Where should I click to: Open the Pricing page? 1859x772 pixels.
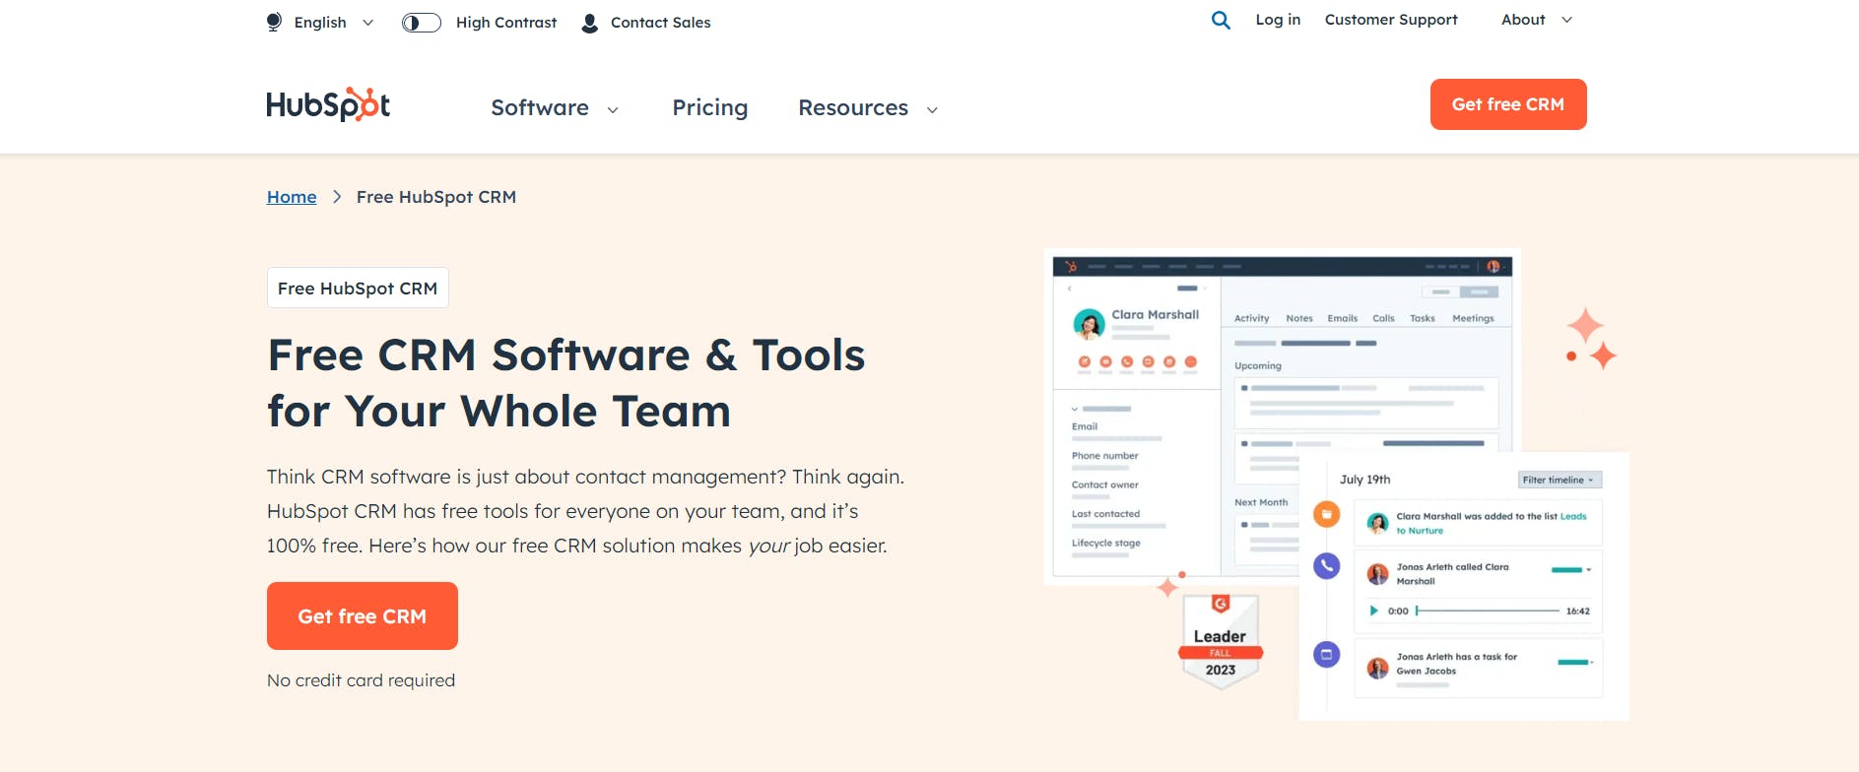(710, 107)
